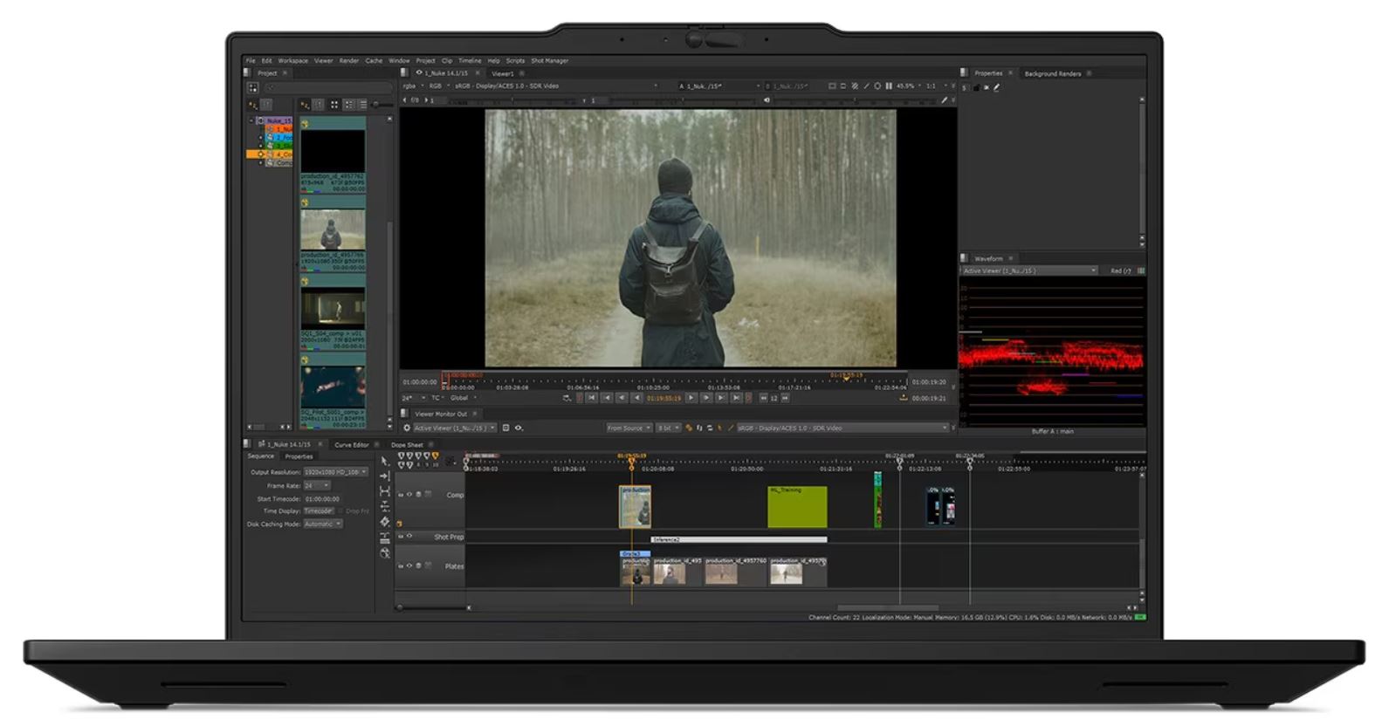1382x726 pixels.
Task: Toggle the Drop Frame checkbox
Action: click(x=341, y=511)
